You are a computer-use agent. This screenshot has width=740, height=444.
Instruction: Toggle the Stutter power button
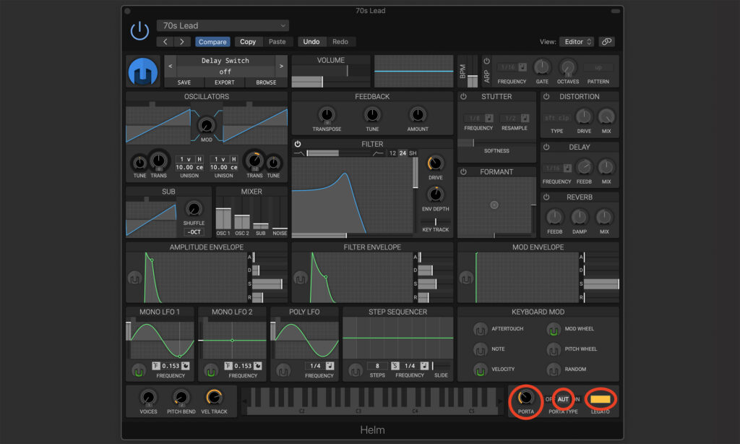tap(463, 96)
